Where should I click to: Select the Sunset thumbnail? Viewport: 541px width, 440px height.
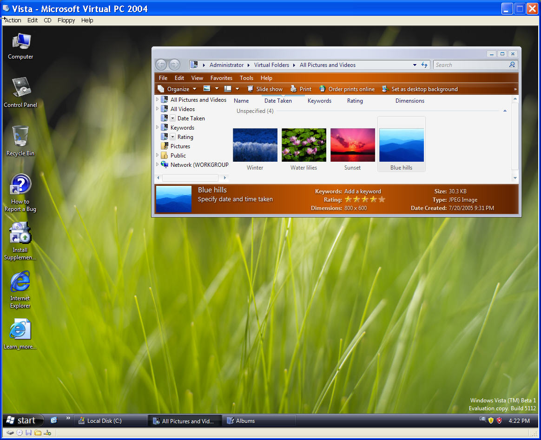(353, 149)
